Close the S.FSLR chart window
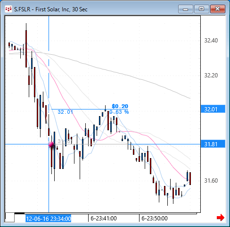The image size is (230, 227). (x=218, y=9)
